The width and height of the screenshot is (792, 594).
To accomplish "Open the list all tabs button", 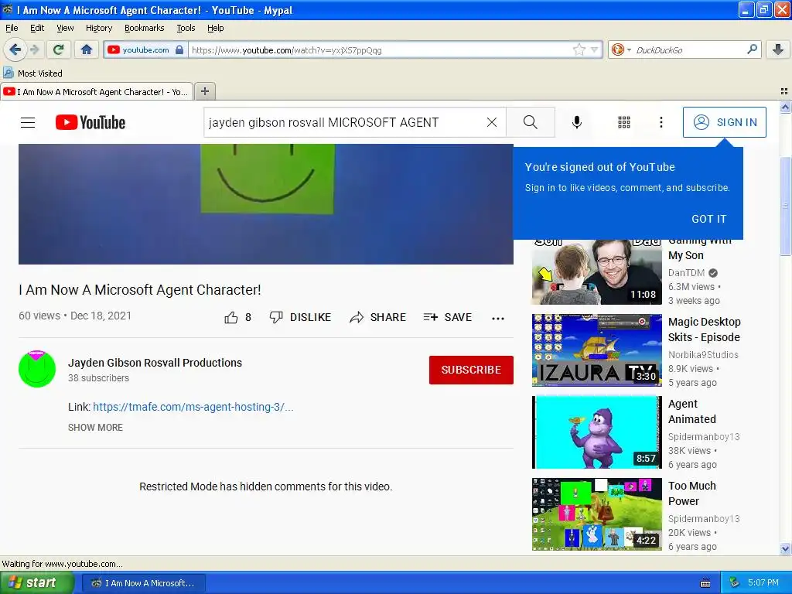I will 784,91.
